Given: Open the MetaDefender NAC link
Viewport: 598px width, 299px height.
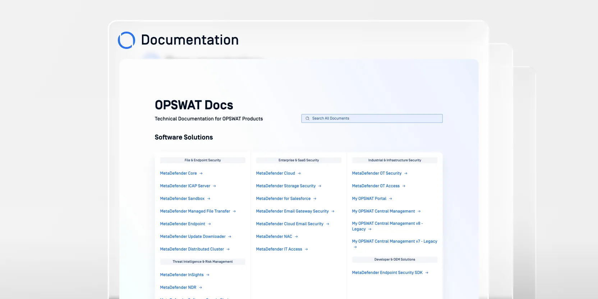Looking at the screenshot, I should [274, 236].
